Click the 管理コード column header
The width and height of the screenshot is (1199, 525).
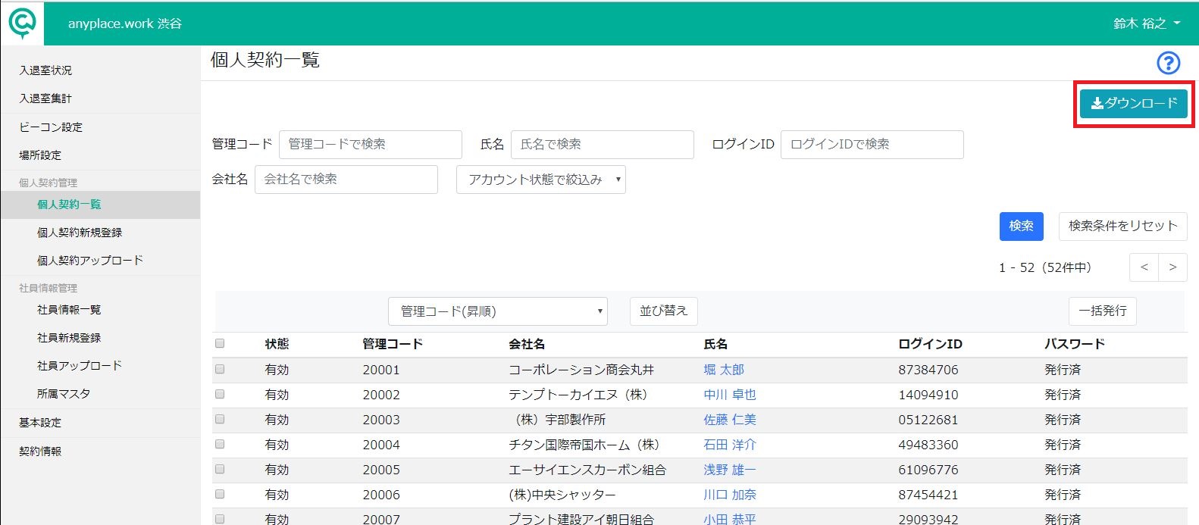tap(393, 344)
